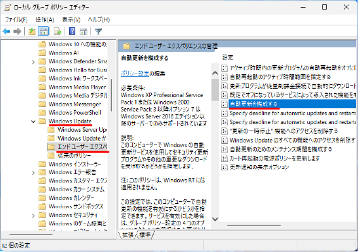This screenshot has width=358, height=252.
Task: Select the Windows Media Player folder
Action: pos(77,87)
